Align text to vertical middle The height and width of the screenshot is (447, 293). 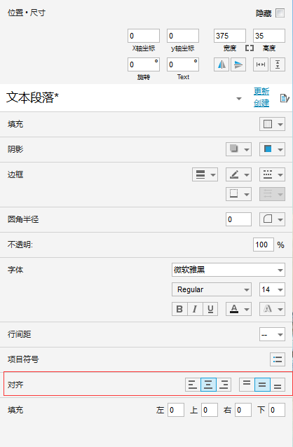(x=262, y=385)
